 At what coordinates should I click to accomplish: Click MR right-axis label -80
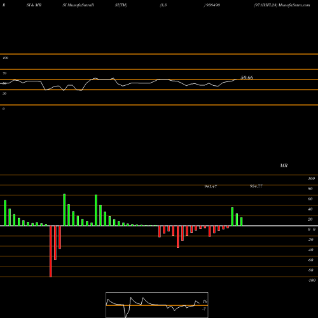point(310,270)
